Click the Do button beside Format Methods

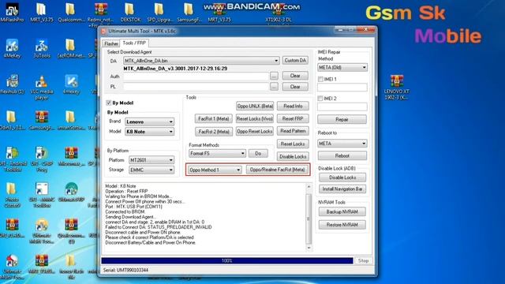258,153
